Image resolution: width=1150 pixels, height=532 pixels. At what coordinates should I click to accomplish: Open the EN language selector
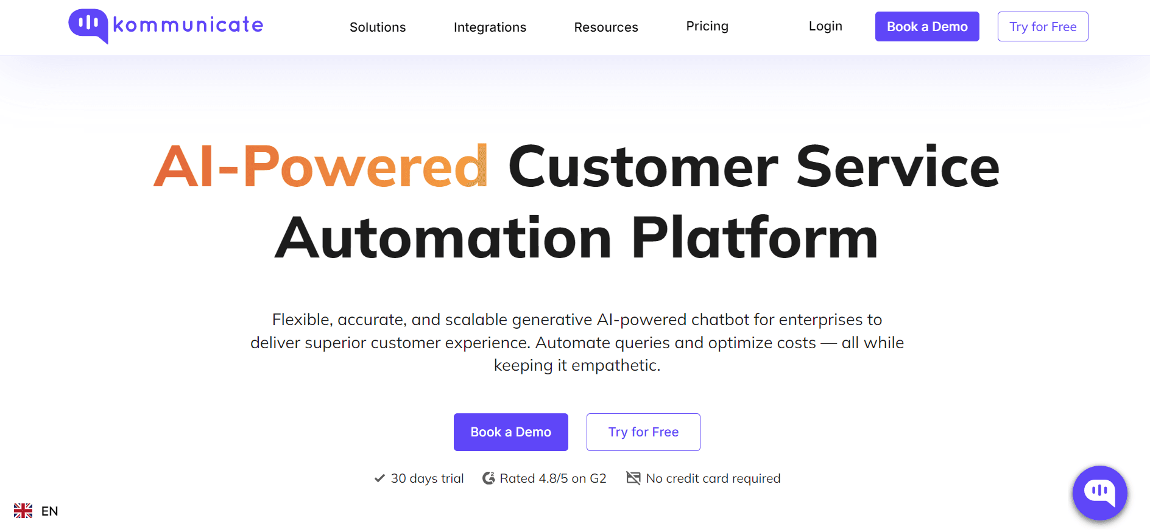pyautogui.click(x=50, y=511)
